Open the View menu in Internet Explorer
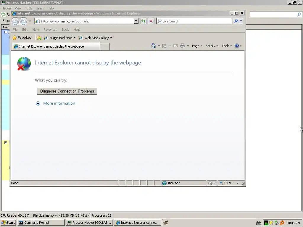Viewport: 303px width, 227px height. click(36, 30)
